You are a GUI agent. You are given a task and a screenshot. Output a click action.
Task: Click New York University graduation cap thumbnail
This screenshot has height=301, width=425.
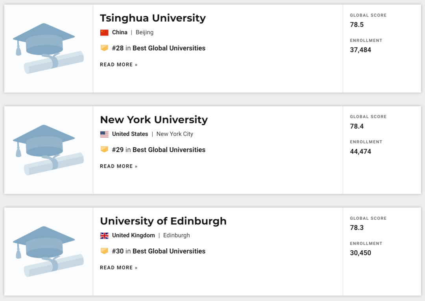(48, 150)
